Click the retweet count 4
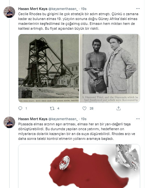This screenshot has width=145, height=188. (x=58, y=109)
